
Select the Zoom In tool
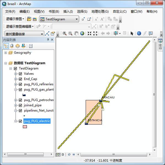(64, 33)
